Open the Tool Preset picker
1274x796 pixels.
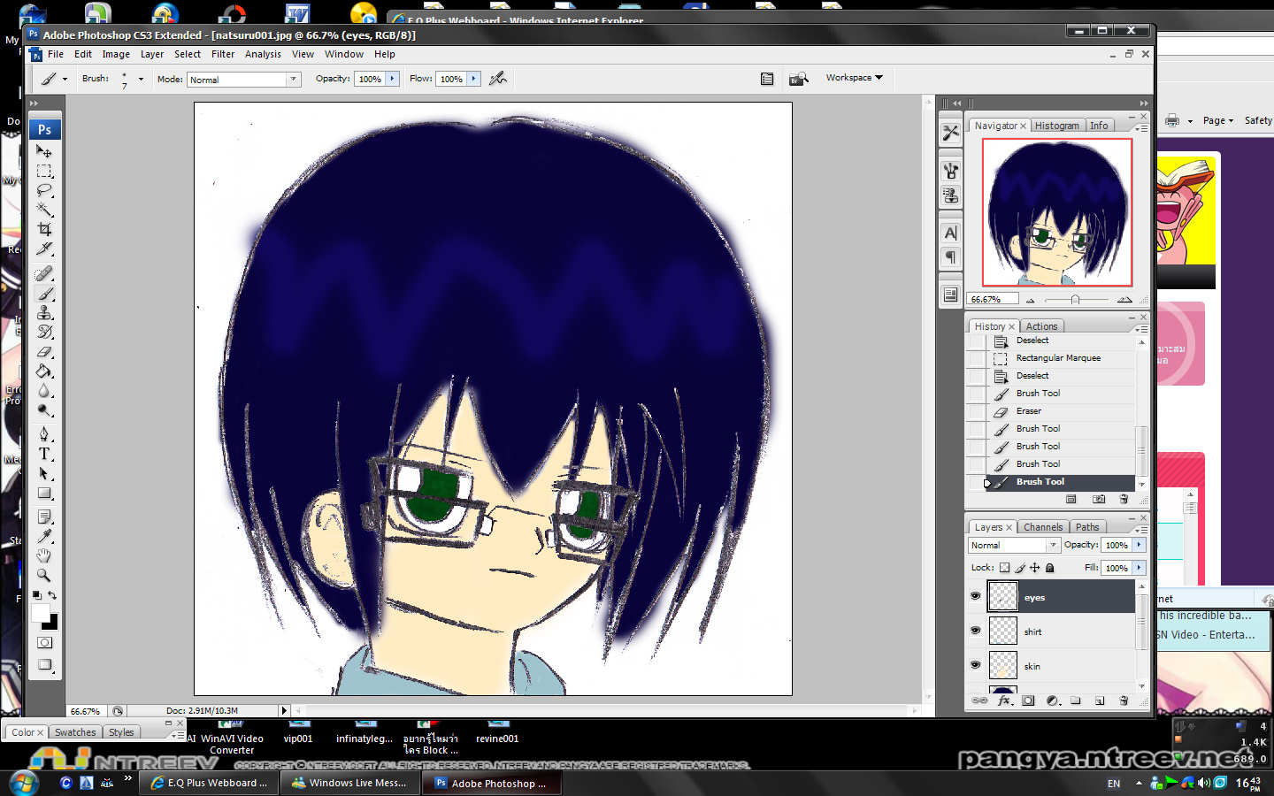coord(53,79)
